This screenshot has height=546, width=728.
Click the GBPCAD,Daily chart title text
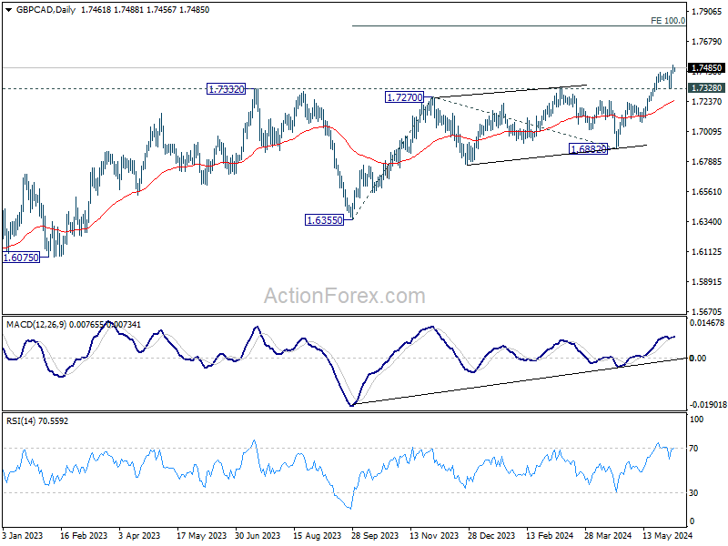coord(45,10)
